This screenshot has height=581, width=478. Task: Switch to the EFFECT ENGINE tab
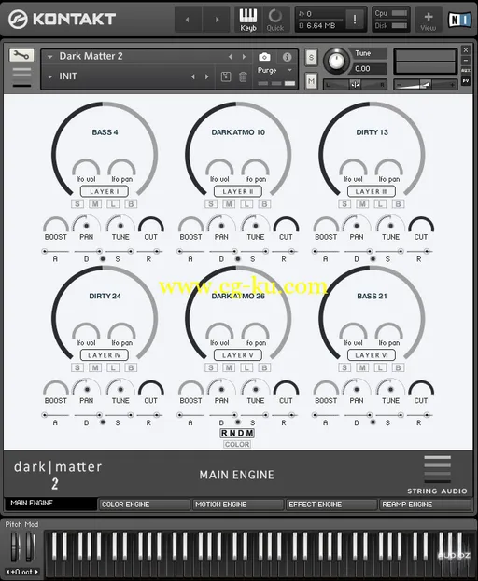tap(331, 505)
